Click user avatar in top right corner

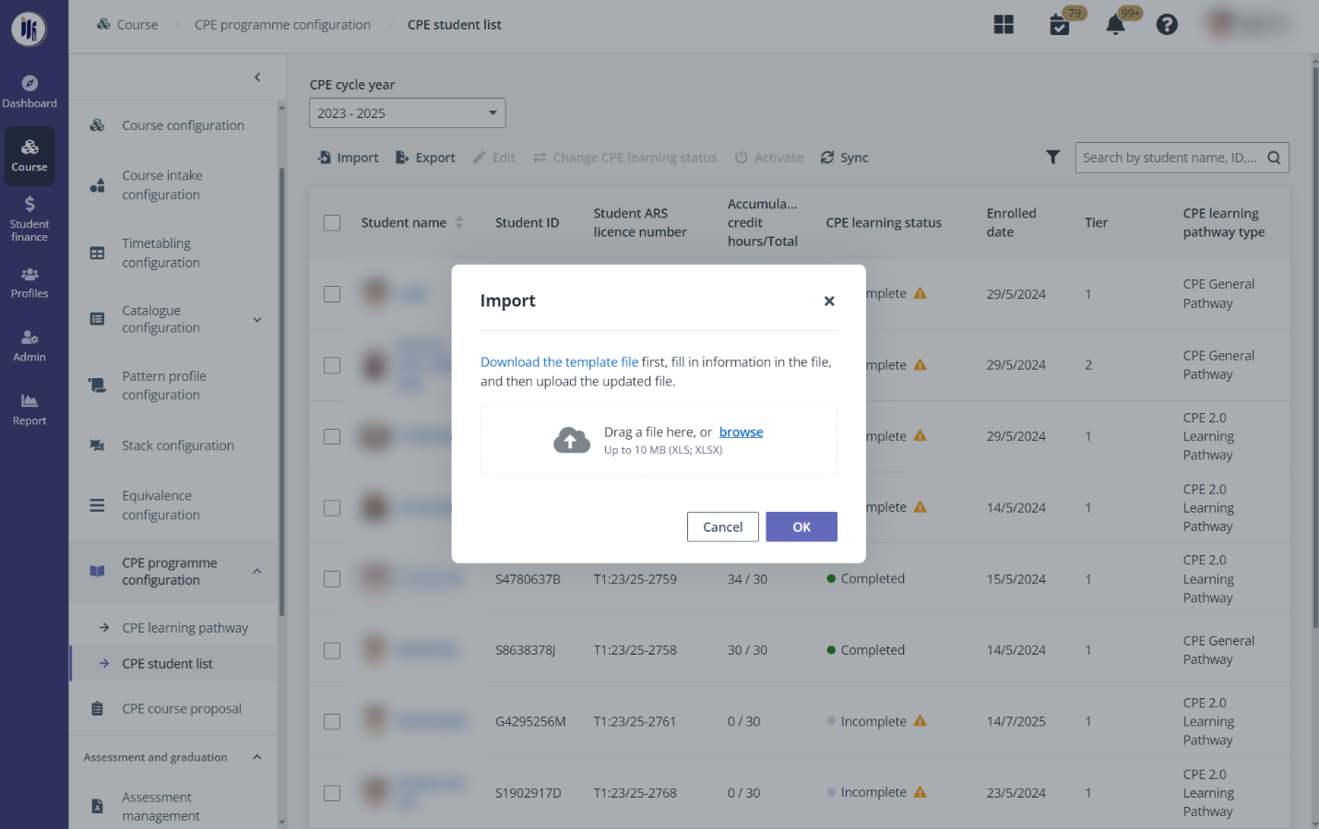[1220, 24]
